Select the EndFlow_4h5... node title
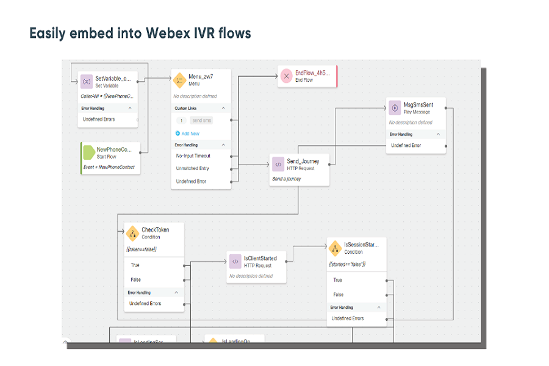The height and width of the screenshot is (366, 549). (x=312, y=73)
